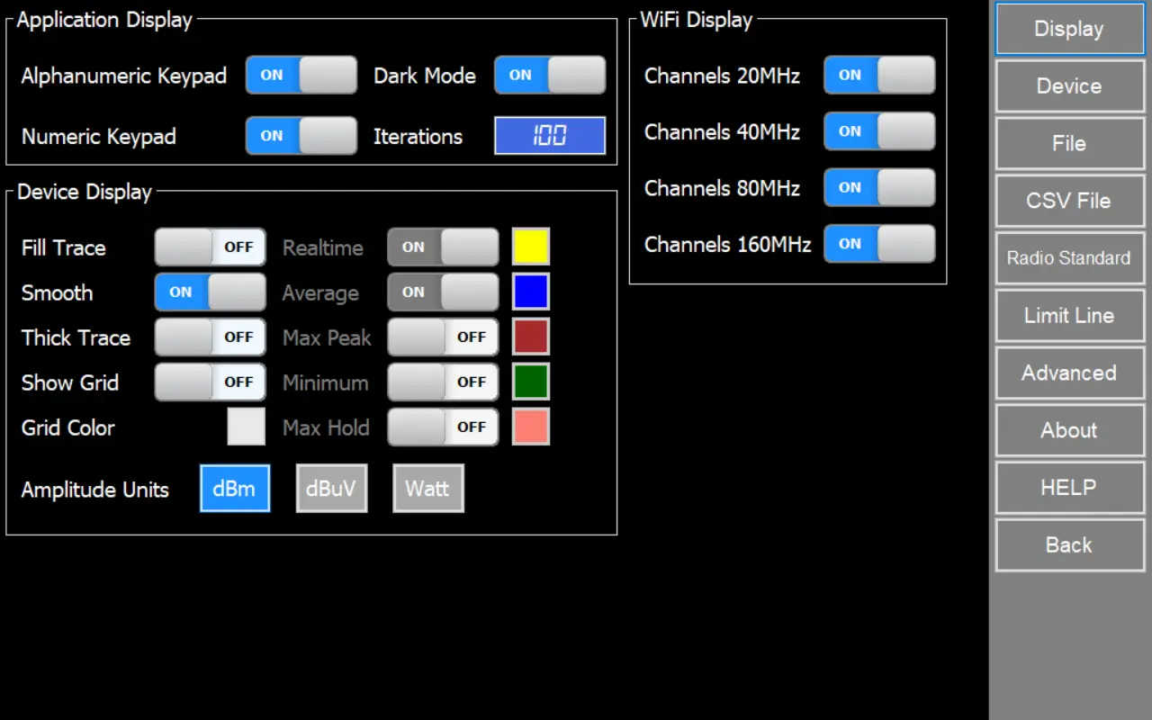1152x720 pixels.
Task: Toggle the Dark Mode switch
Action: (550, 76)
